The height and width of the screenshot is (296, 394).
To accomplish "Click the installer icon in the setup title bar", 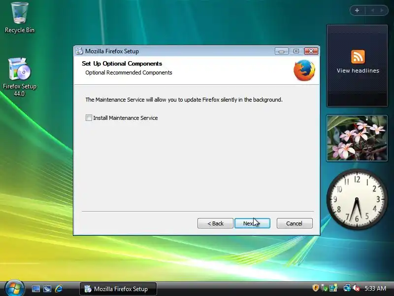I will (79, 51).
